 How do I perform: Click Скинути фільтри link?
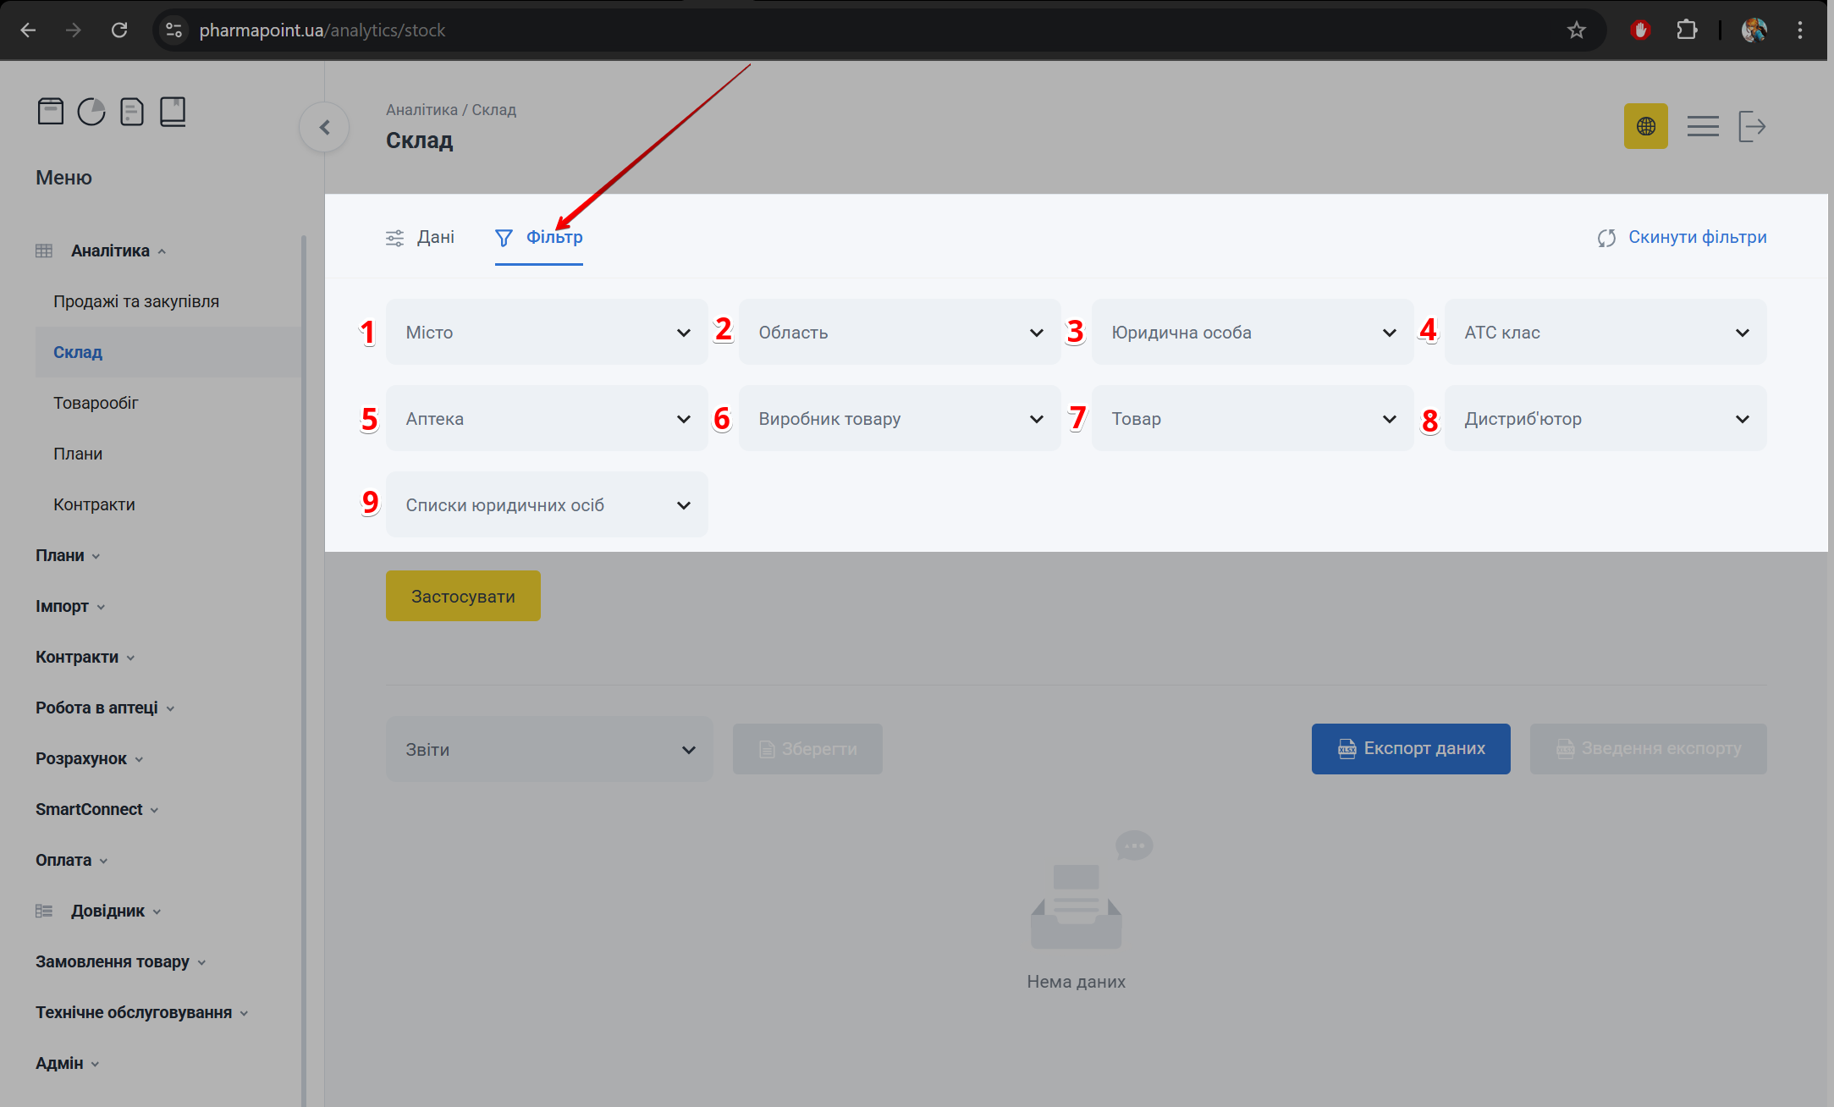pos(1682,238)
